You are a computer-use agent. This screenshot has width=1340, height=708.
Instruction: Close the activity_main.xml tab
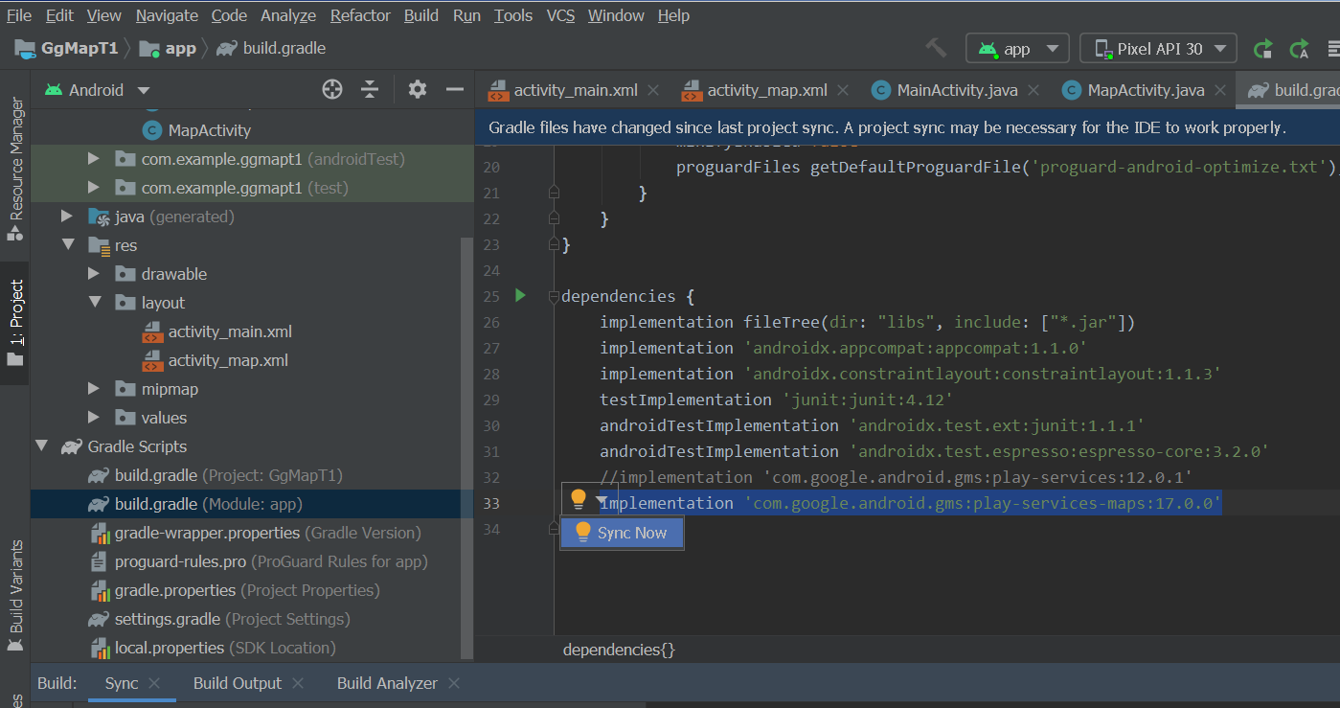pos(653,90)
